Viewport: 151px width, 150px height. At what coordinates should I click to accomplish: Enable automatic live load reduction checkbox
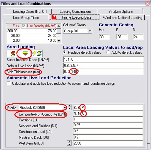point(9,83)
